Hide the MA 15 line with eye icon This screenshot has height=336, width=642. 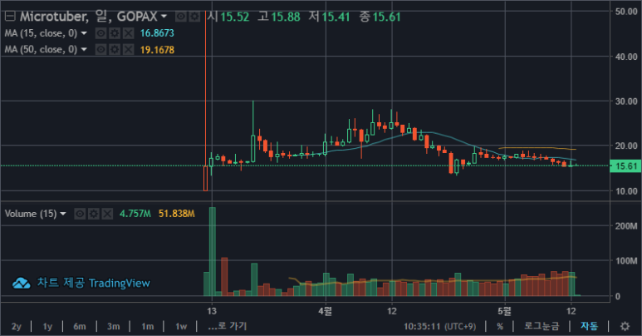100,33
